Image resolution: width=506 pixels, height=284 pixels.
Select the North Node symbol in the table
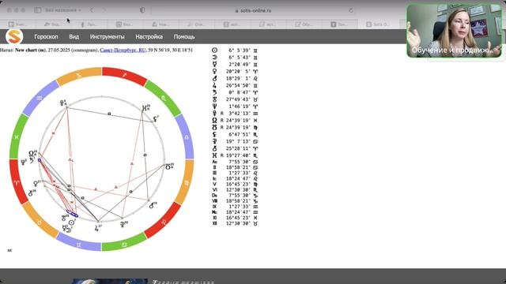[x=214, y=120]
